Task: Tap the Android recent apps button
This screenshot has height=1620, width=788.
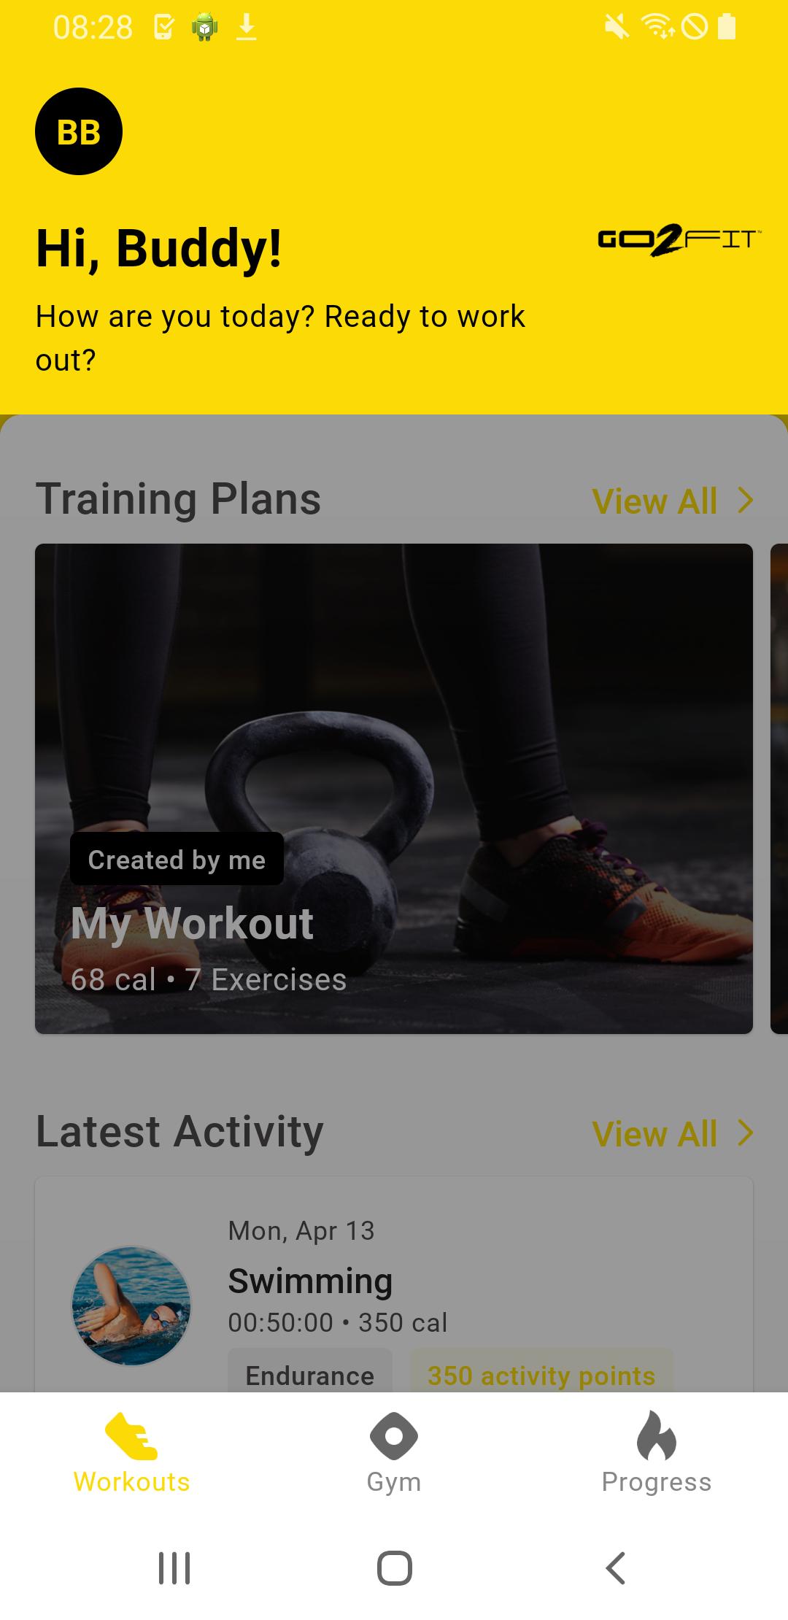Action: (174, 1567)
